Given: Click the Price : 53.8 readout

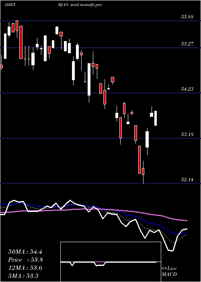Looking at the screenshot, I should click(26, 260).
